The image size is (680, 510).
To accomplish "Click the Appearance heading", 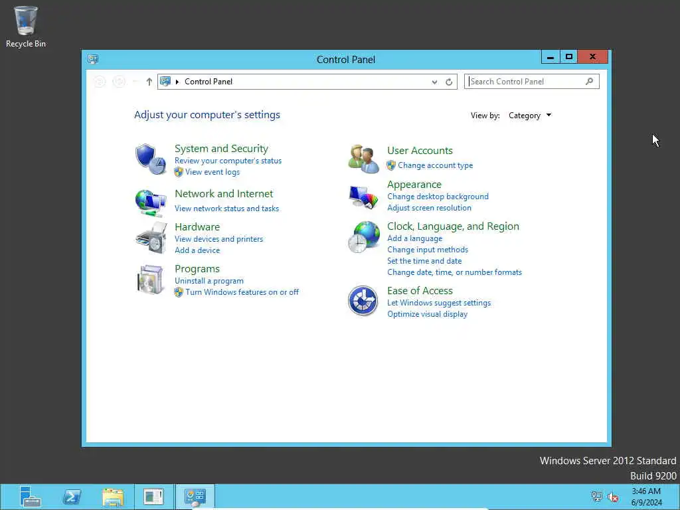I will (414, 185).
